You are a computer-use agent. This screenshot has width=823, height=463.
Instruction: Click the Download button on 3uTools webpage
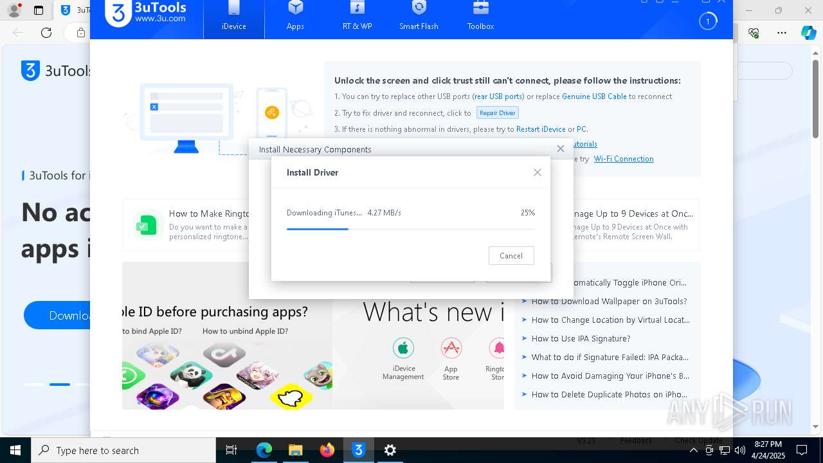point(57,315)
